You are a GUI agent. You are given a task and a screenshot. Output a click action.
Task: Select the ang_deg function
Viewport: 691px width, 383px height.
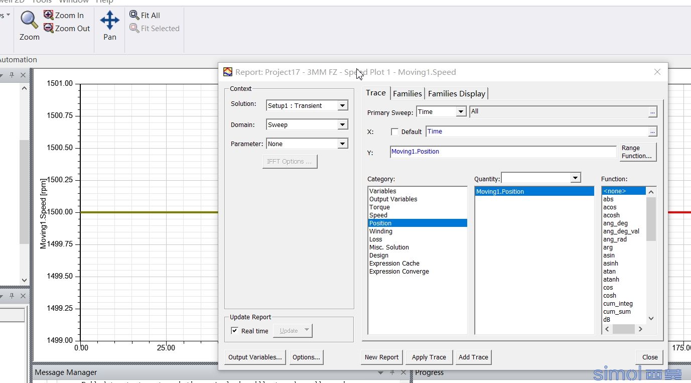click(624, 223)
